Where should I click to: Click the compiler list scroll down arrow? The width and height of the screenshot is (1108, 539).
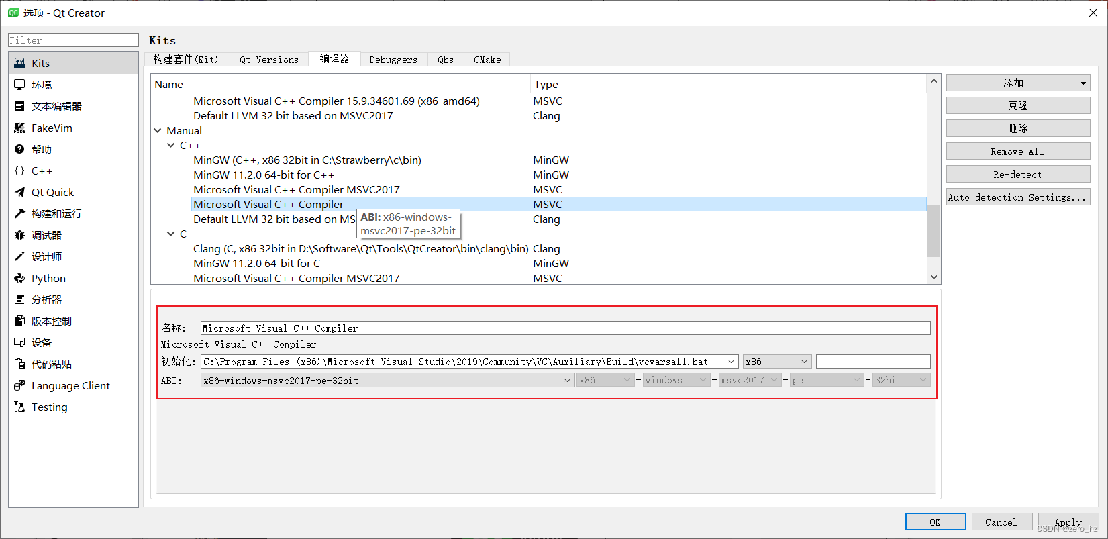934,277
